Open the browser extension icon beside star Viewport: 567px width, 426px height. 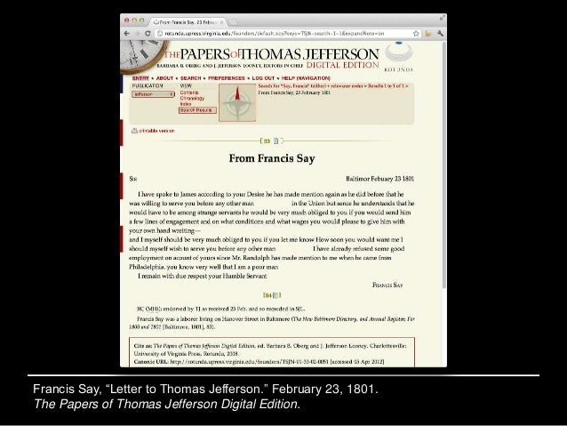pyautogui.click(x=428, y=33)
